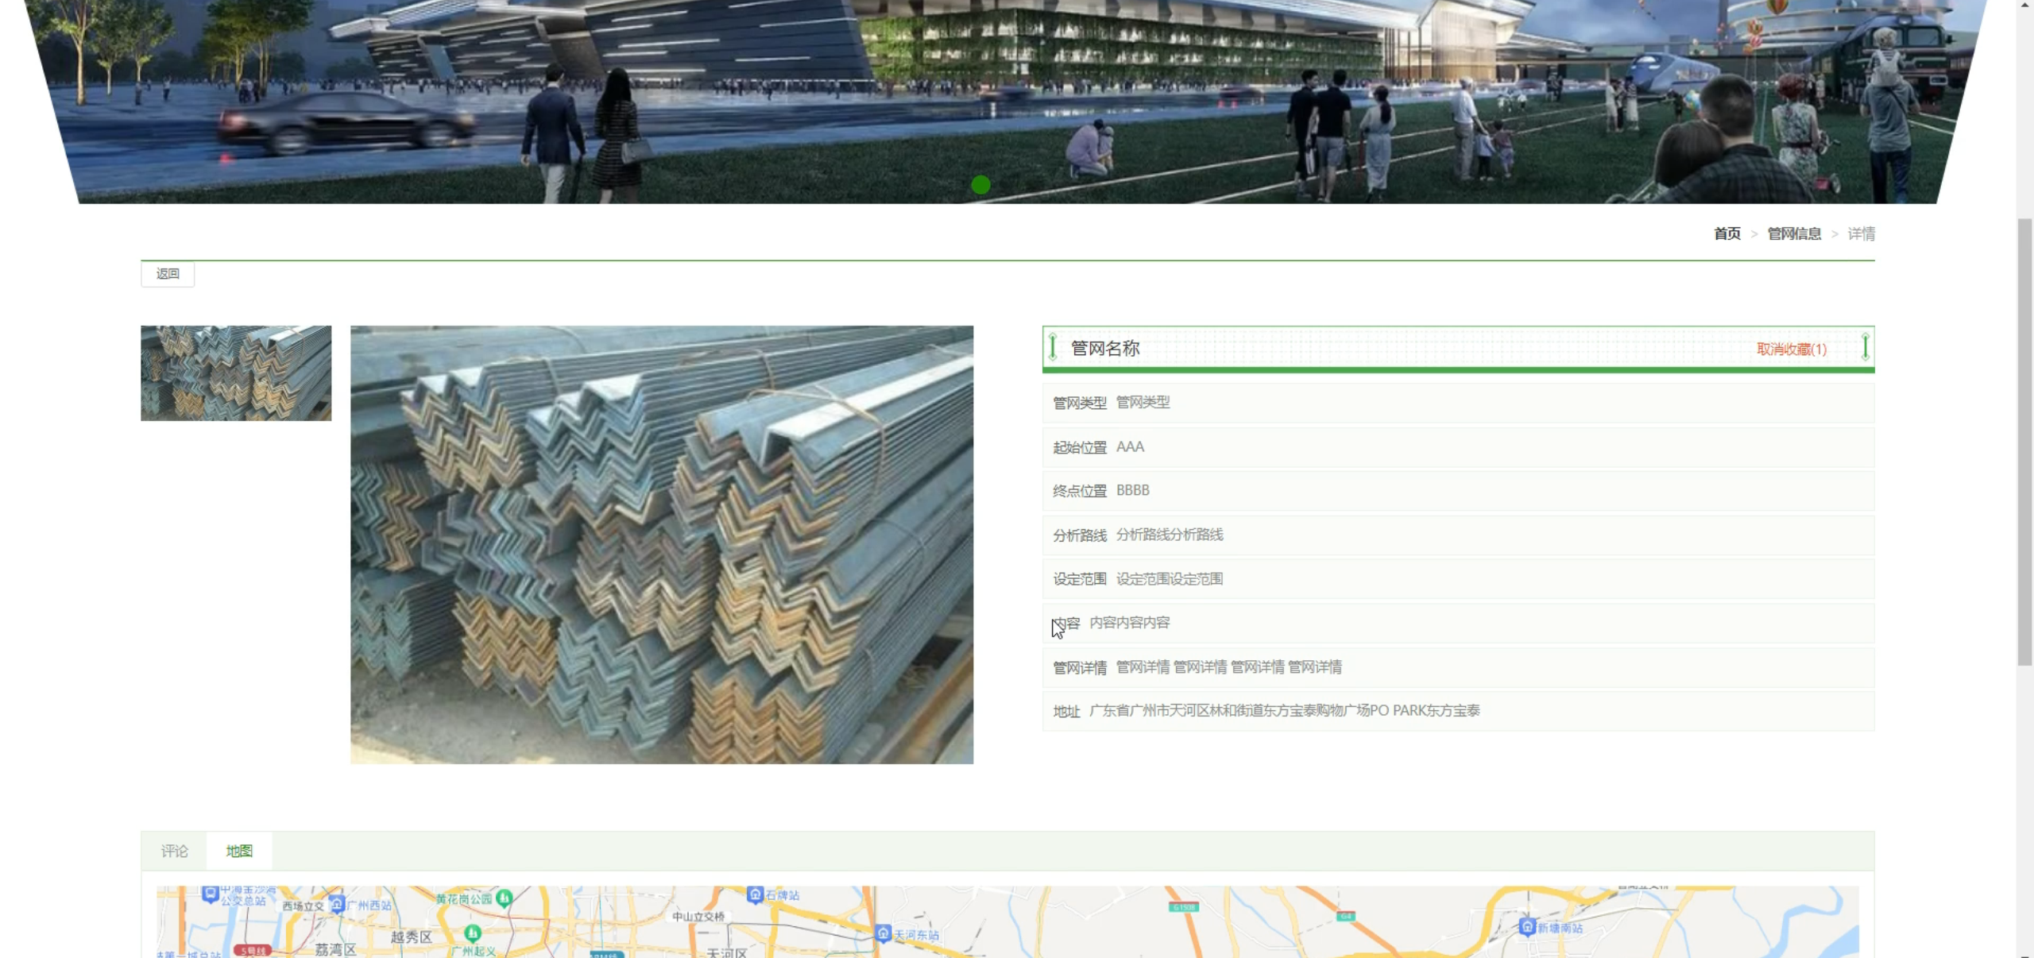Click the 石牌站 station icon on map

[755, 894]
